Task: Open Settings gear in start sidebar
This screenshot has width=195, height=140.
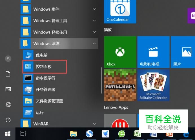Action: [8, 104]
